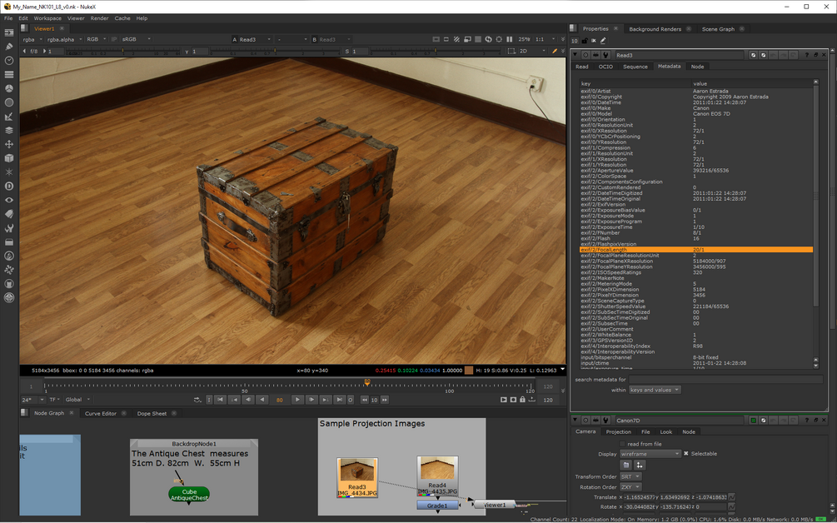Open the Color nodes toolbar icon
Image resolution: width=837 pixels, height=523 pixels.
9,88
